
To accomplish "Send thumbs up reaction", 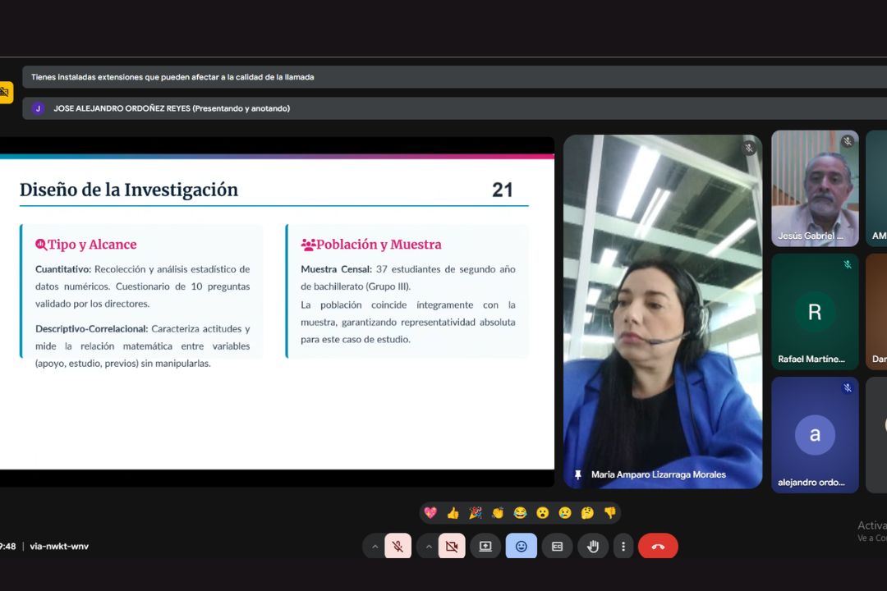I will [x=453, y=513].
